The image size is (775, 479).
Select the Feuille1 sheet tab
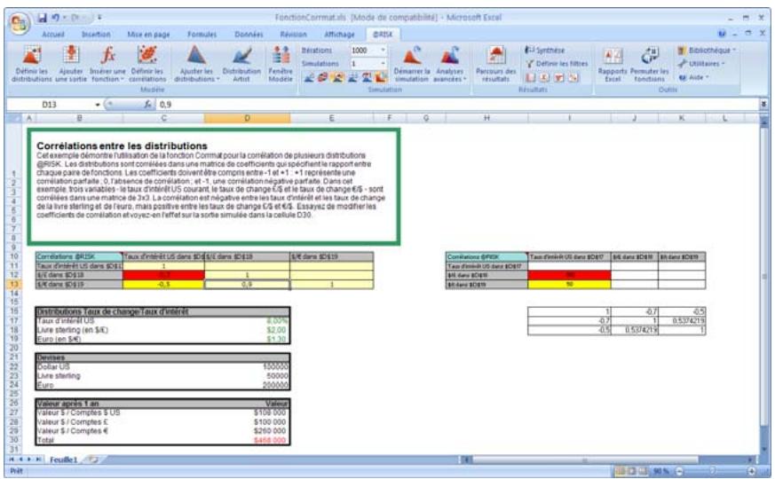pyautogui.click(x=63, y=460)
